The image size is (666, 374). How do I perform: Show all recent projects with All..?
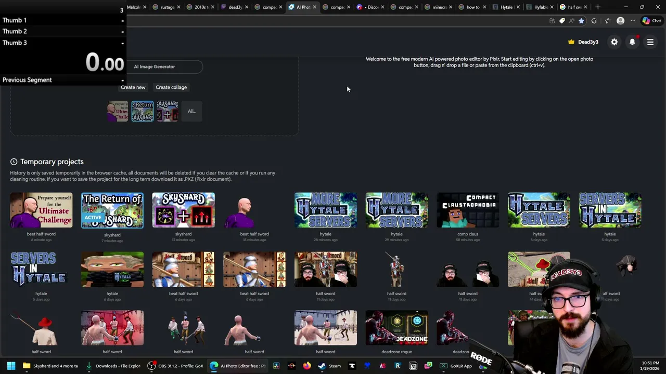click(x=191, y=111)
